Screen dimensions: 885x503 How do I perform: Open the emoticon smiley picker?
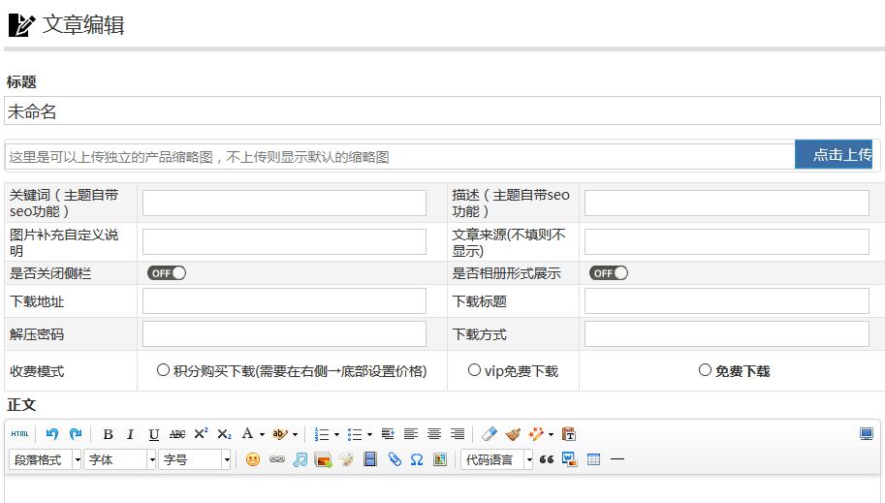[x=253, y=459]
